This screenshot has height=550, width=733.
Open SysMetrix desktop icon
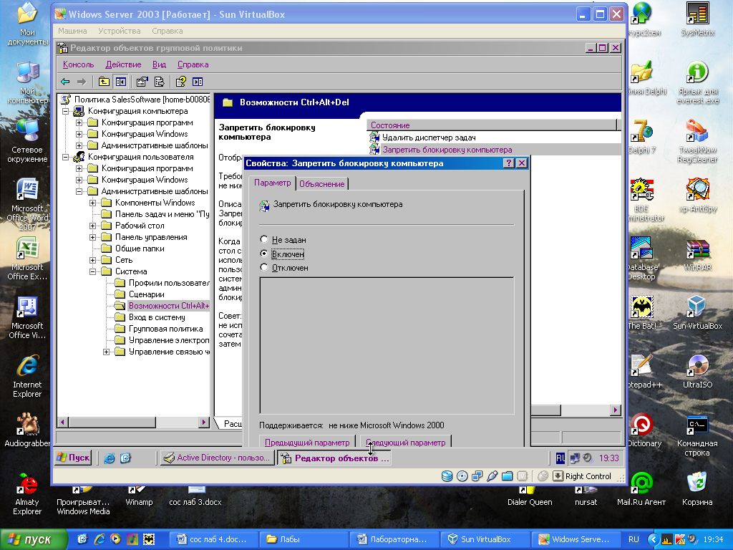(x=697, y=19)
